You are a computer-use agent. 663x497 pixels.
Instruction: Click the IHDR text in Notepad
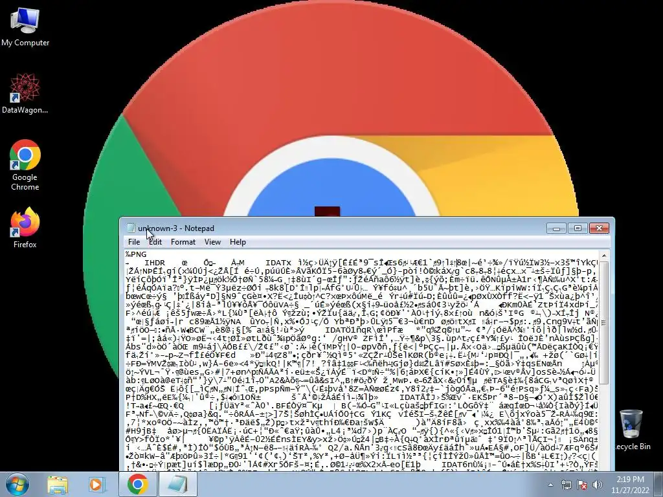point(155,263)
